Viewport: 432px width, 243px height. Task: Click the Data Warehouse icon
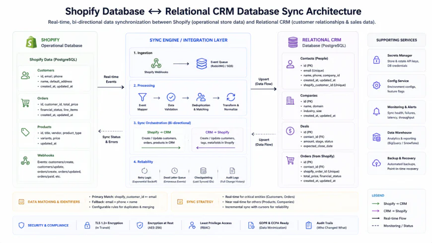coord(376,137)
